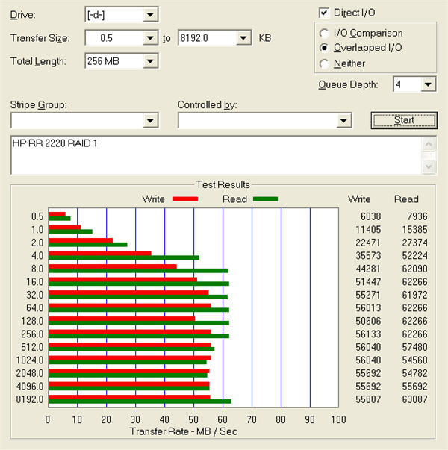Click the green Read legend swatch
Image resolution: width=448 pixels, height=450 pixels.
point(266,199)
